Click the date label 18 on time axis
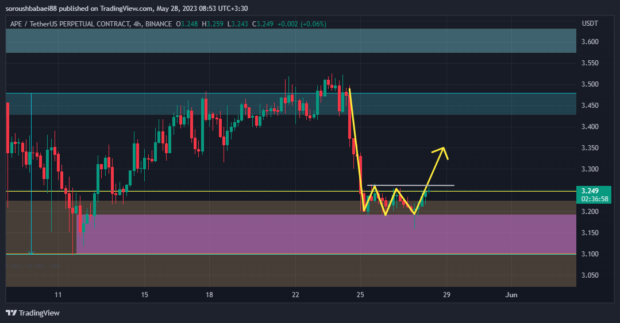This screenshot has height=323, width=620. [x=209, y=295]
